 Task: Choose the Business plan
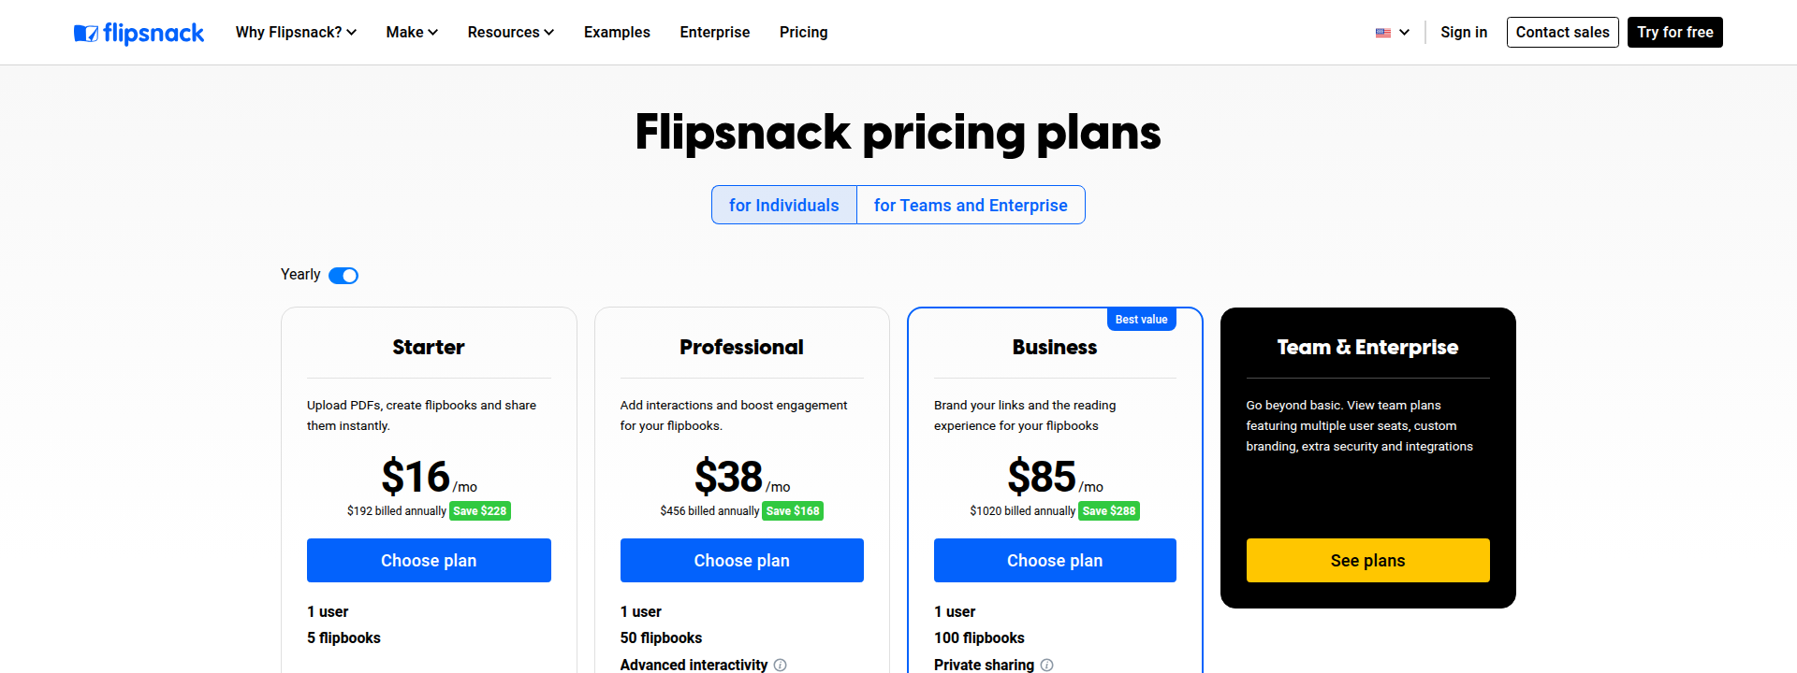[x=1055, y=560]
